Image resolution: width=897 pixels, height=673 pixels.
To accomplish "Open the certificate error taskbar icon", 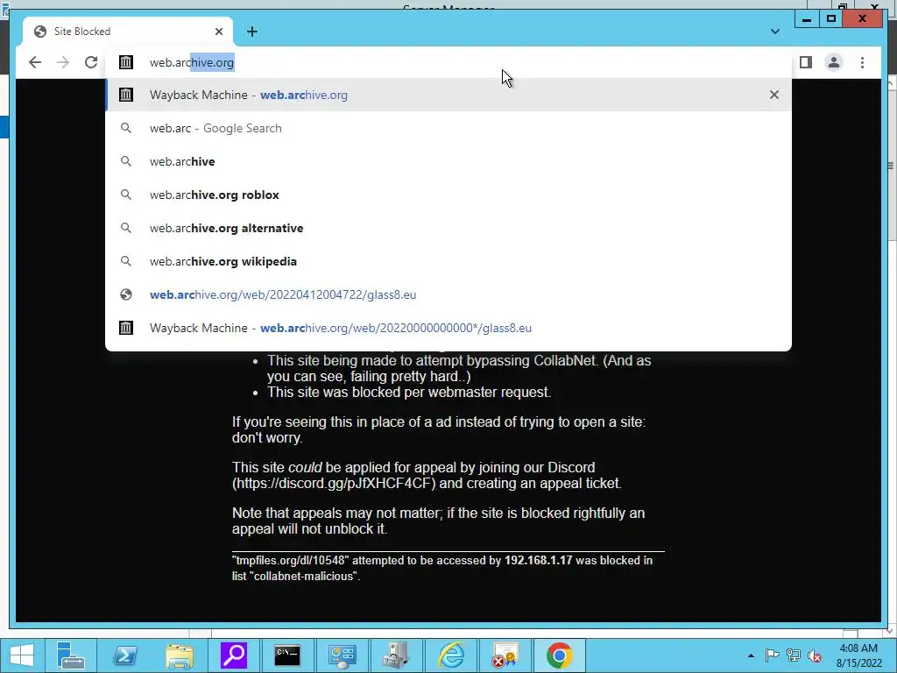I will click(505, 655).
